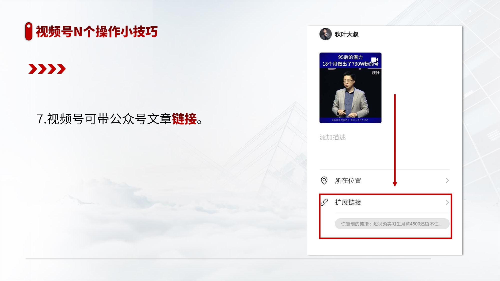Click the red 链接 keyword text

pyautogui.click(x=184, y=119)
